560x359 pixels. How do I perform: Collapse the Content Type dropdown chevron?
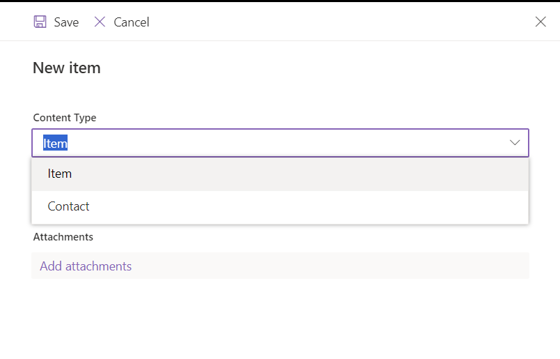[x=514, y=143]
